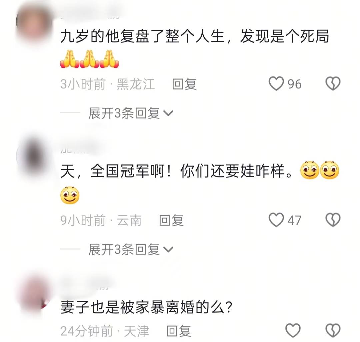The height and width of the screenshot is (342, 360).
Task: Like the 全国冠军 comment from 云南
Action: pyautogui.click(x=276, y=220)
